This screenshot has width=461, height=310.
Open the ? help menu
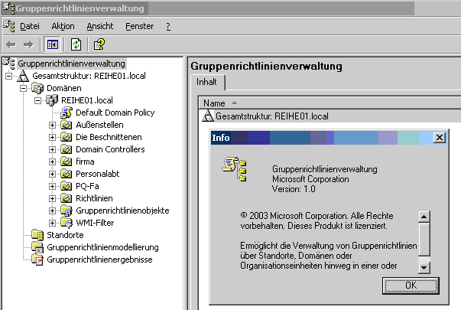pos(168,26)
